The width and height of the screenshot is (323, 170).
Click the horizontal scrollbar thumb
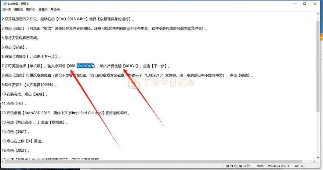(x=153, y=161)
